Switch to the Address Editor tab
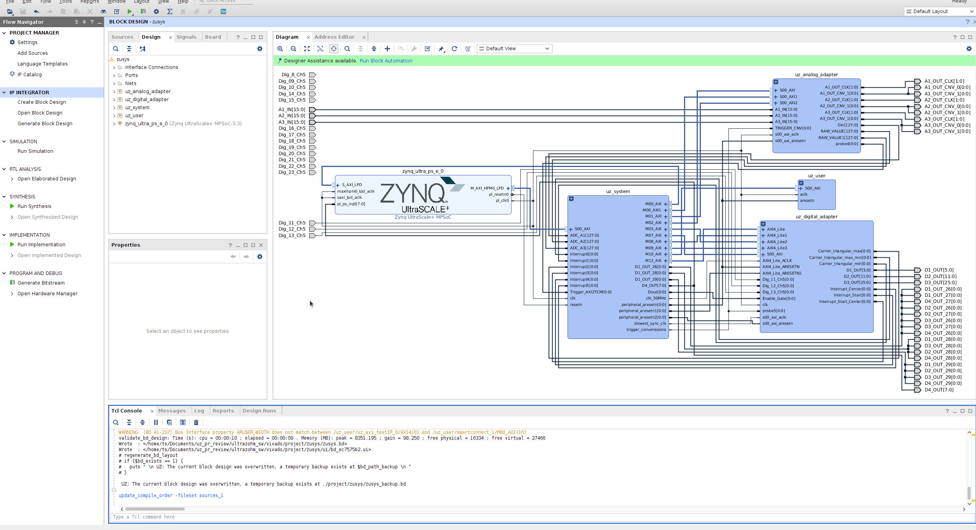The height and width of the screenshot is (530, 976). (334, 37)
